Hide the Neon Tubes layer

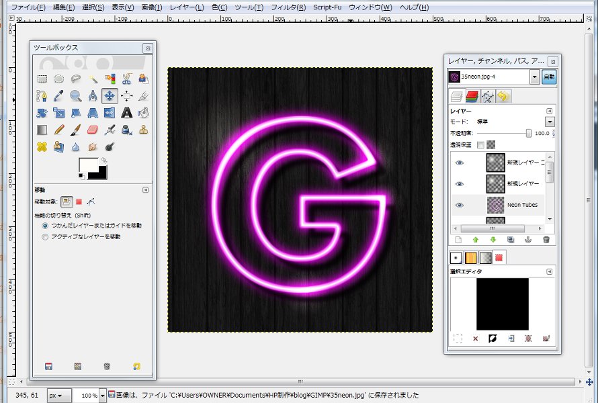tap(460, 205)
